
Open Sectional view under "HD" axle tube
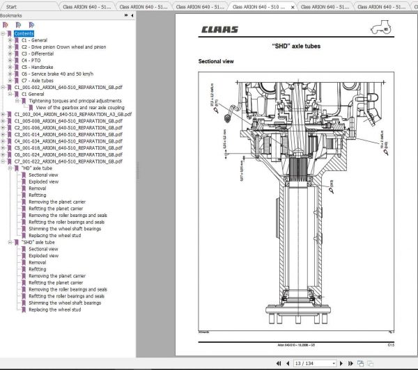[x=43, y=175]
